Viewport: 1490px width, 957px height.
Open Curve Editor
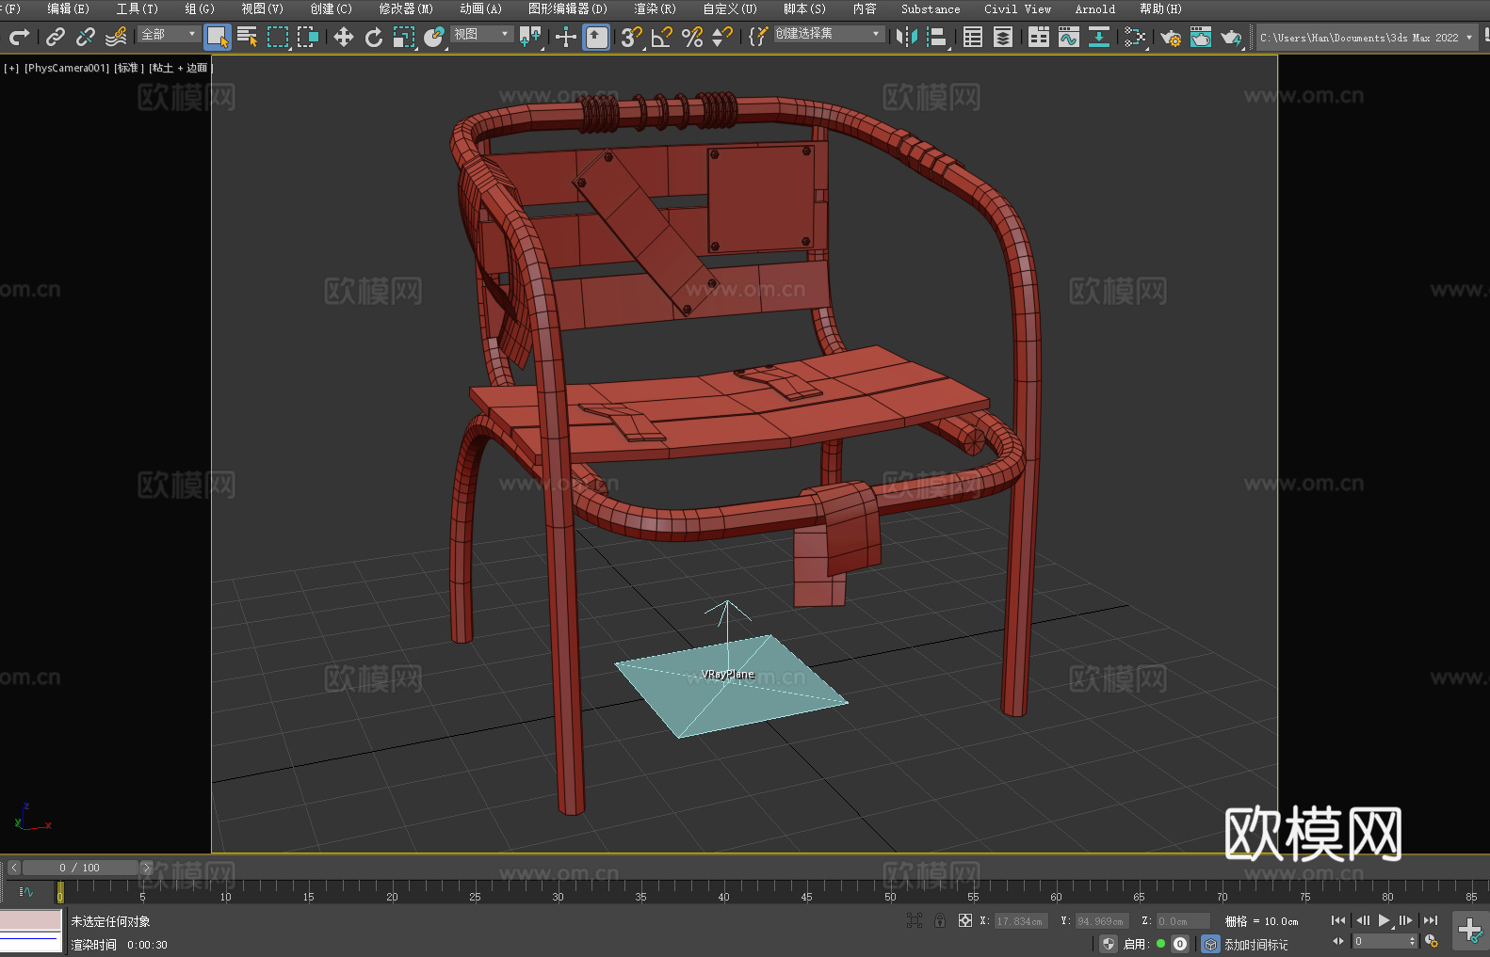pyautogui.click(x=1069, y=37)
